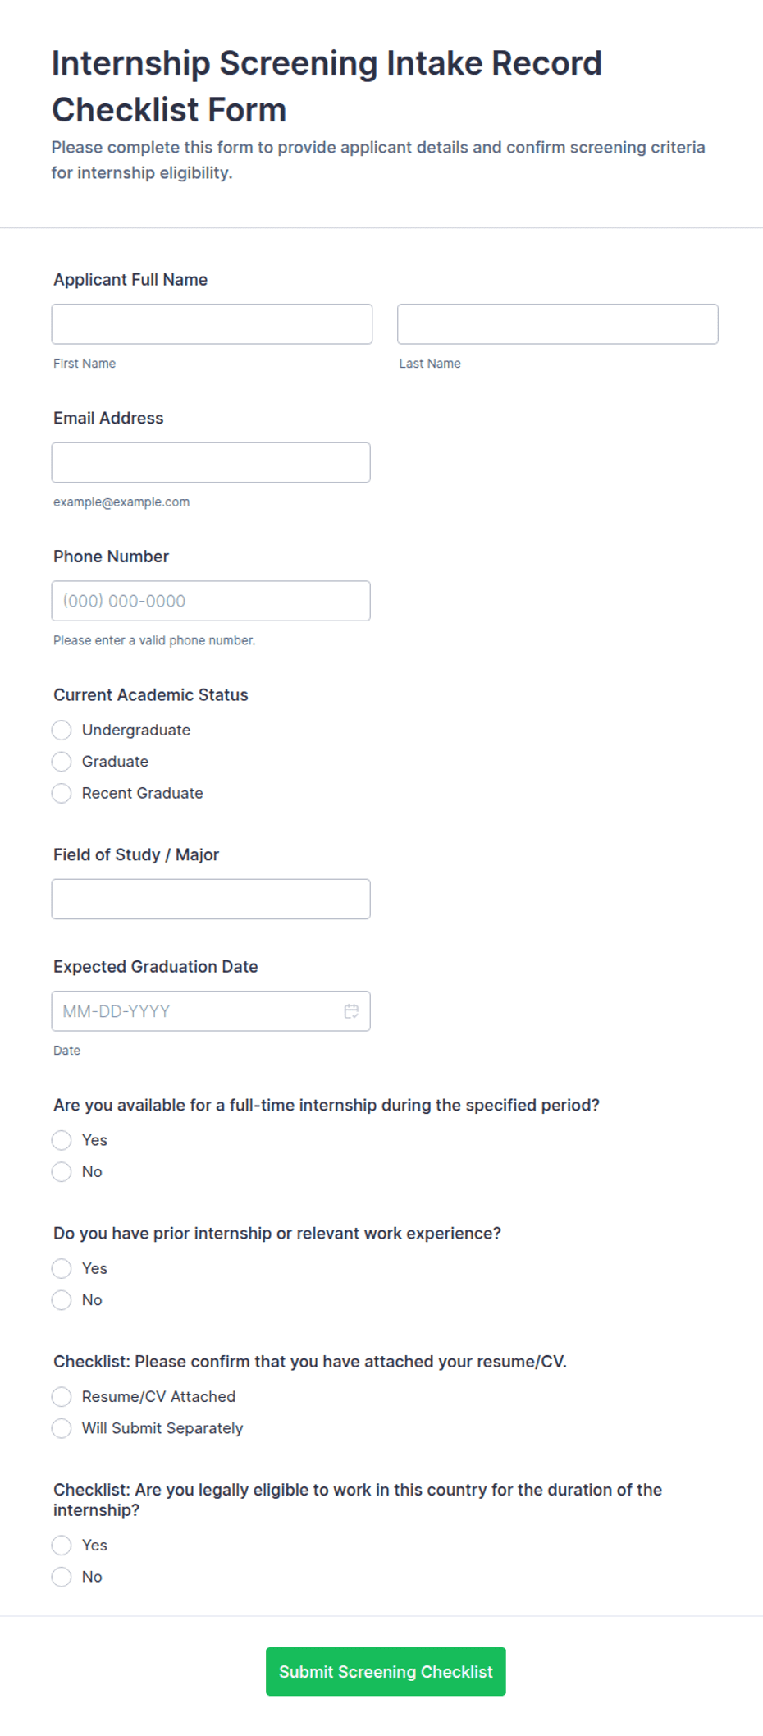This screenshot has width=763, height=1736.
Task: Submit the Screening Checklist
Action: point(386,1671)
